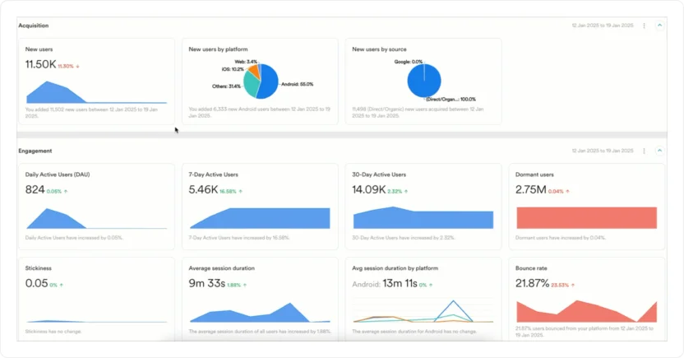The height and width of the screenshot is (358, 684).
Task: Click the 16.58% increase indicator
Action: tap(231, 192)
